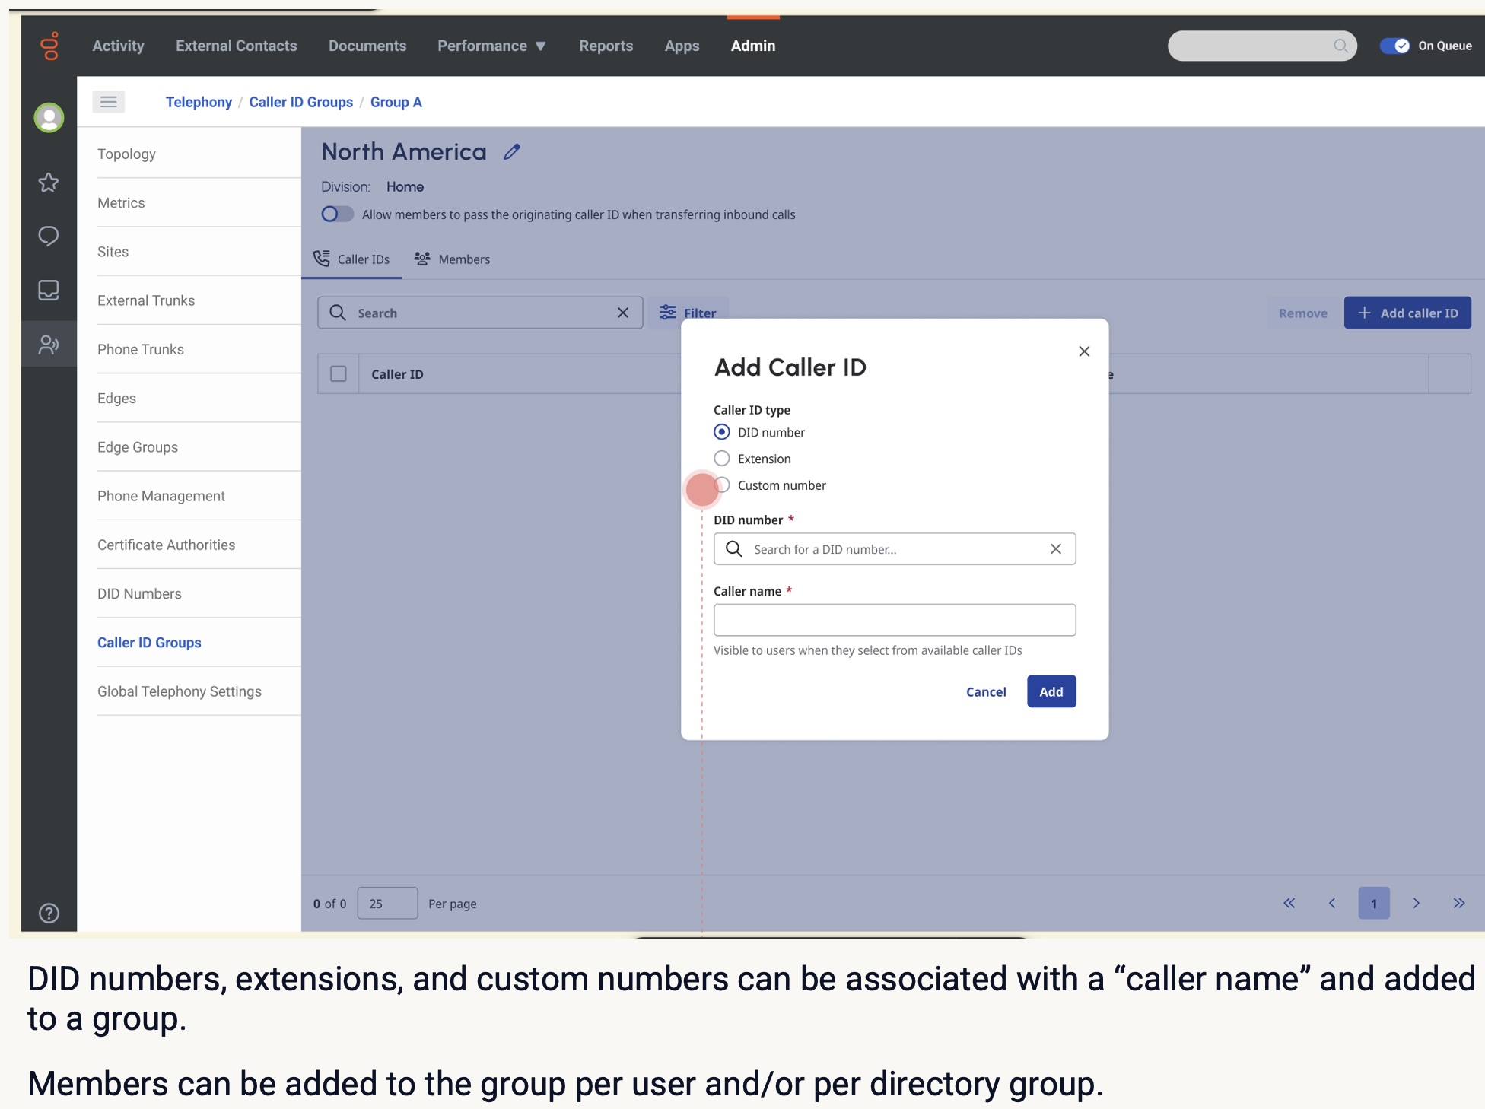Click the Genesys logo icon
The image size is (1485, 1109).
tap(49, 46)
